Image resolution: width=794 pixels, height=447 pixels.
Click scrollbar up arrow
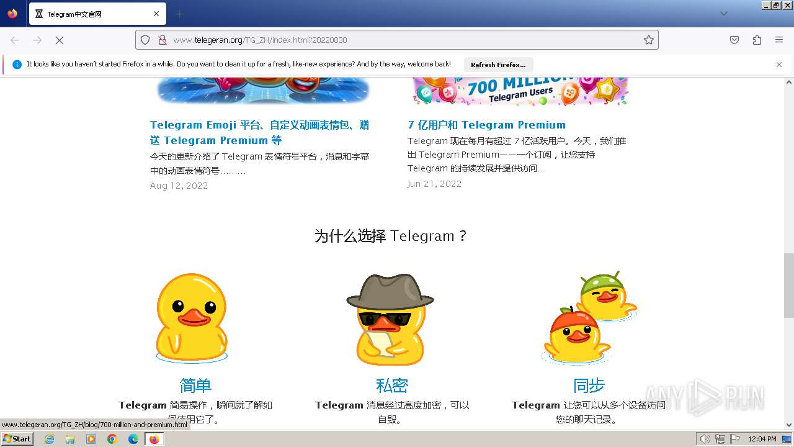click(x=789, y=82)
